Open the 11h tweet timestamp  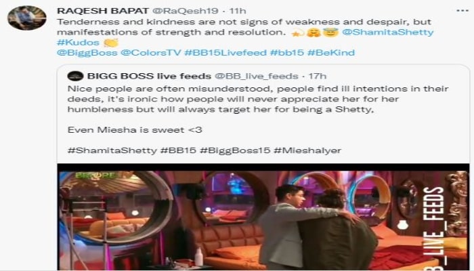pos(238,11)
